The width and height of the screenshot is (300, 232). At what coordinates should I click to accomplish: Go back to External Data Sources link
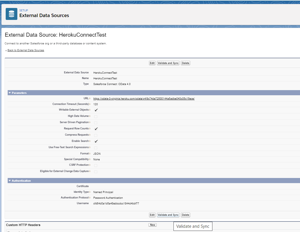26,50
